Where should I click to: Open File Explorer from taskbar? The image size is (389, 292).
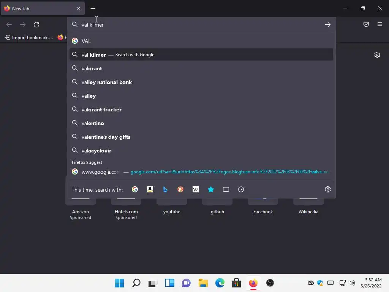[x=203, y=283]
